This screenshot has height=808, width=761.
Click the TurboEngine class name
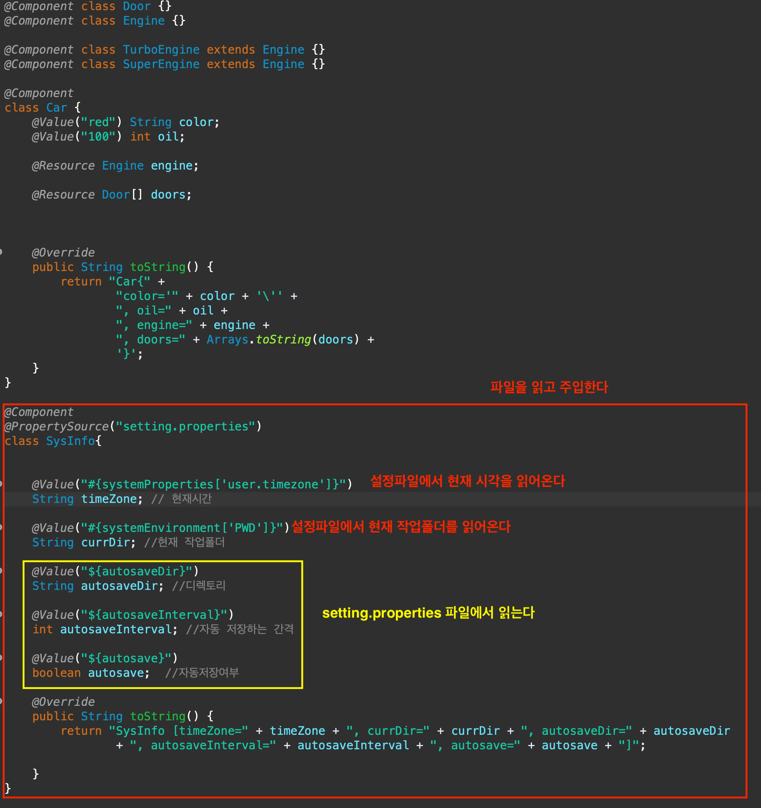161,50
